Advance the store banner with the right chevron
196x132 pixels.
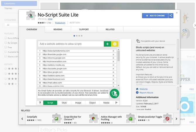pos(195,25)
